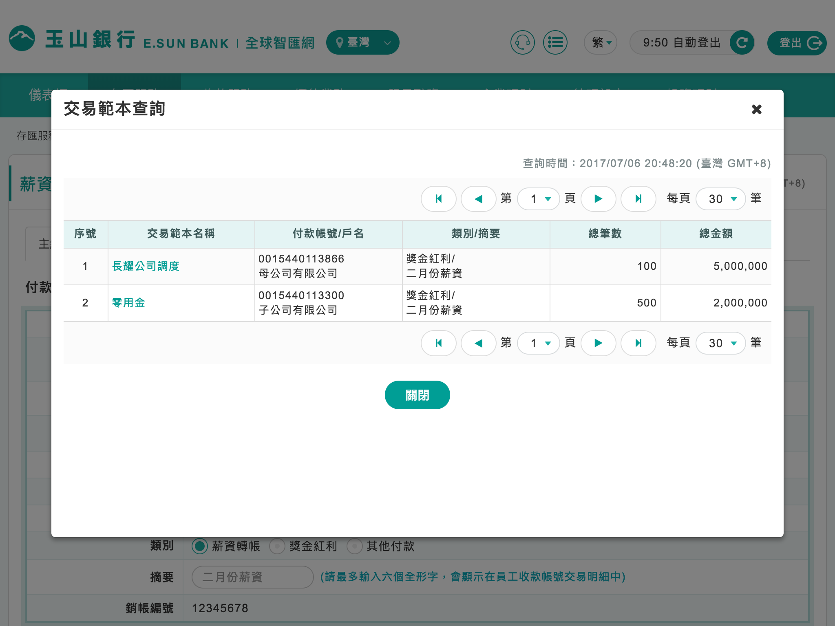Click the 摘要 input field

pos(252,577)
